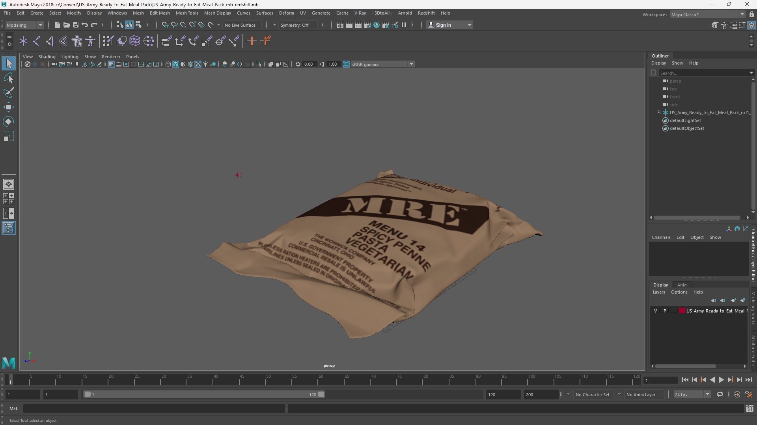This screenshot has width=757, height=425.
Task: Click the MEL command language button
Action: (x=14, y=408)
